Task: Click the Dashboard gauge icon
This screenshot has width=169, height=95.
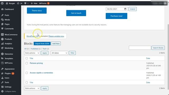Action: (2, 9)
